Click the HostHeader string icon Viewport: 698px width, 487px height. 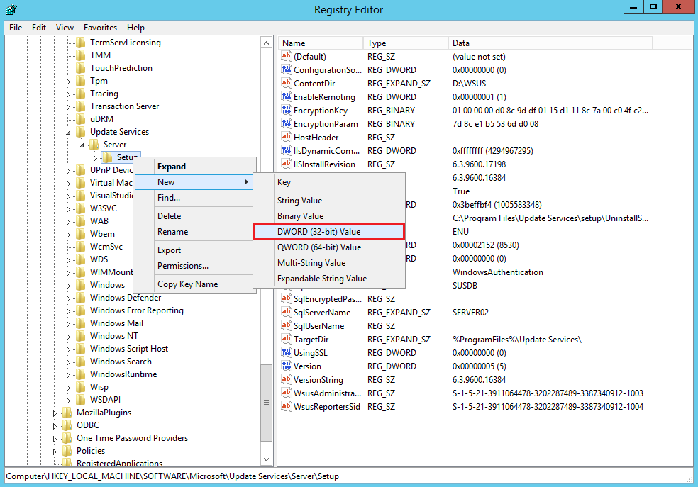[287, 137]
